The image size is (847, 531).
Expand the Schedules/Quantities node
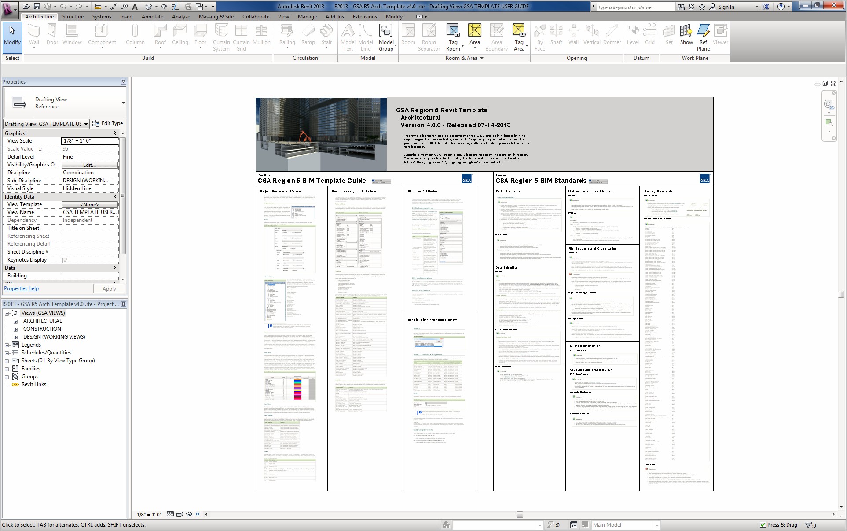(x=7, y=353)
